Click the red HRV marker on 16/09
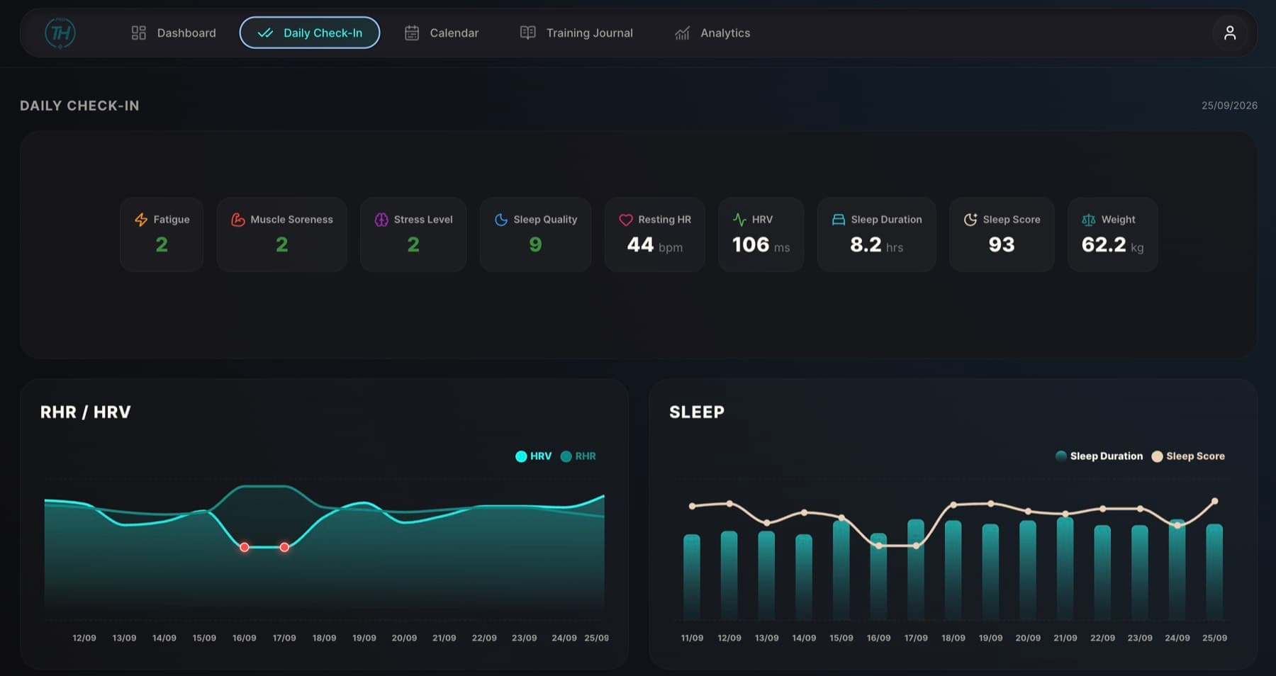 [x=245, y=547]
